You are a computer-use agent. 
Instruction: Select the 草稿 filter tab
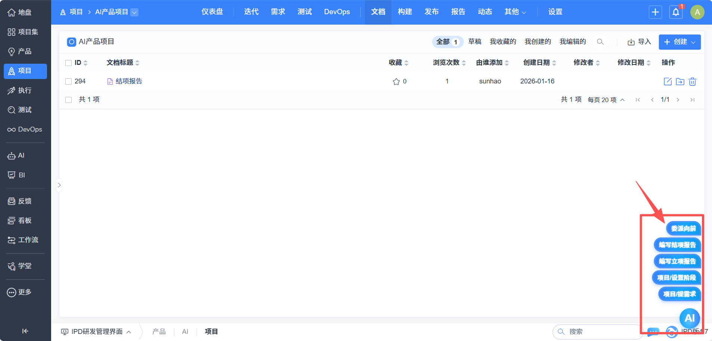[x=475, y=42]
